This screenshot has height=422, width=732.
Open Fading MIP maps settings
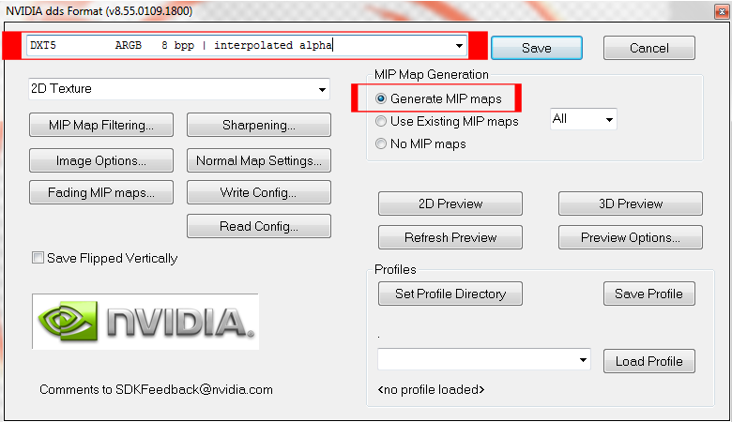tap(101, 192)
